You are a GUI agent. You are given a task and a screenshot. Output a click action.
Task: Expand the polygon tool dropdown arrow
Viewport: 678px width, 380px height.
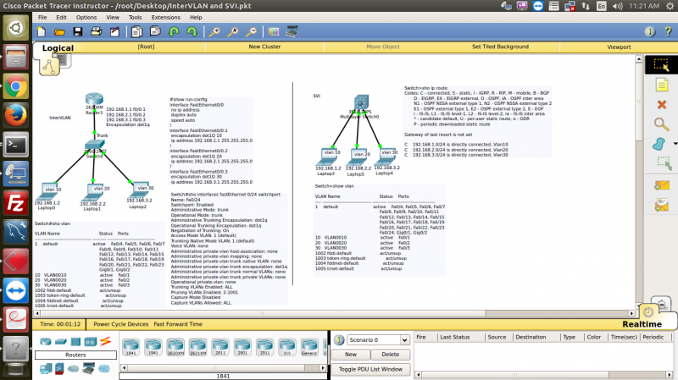[x=675, y=144]
